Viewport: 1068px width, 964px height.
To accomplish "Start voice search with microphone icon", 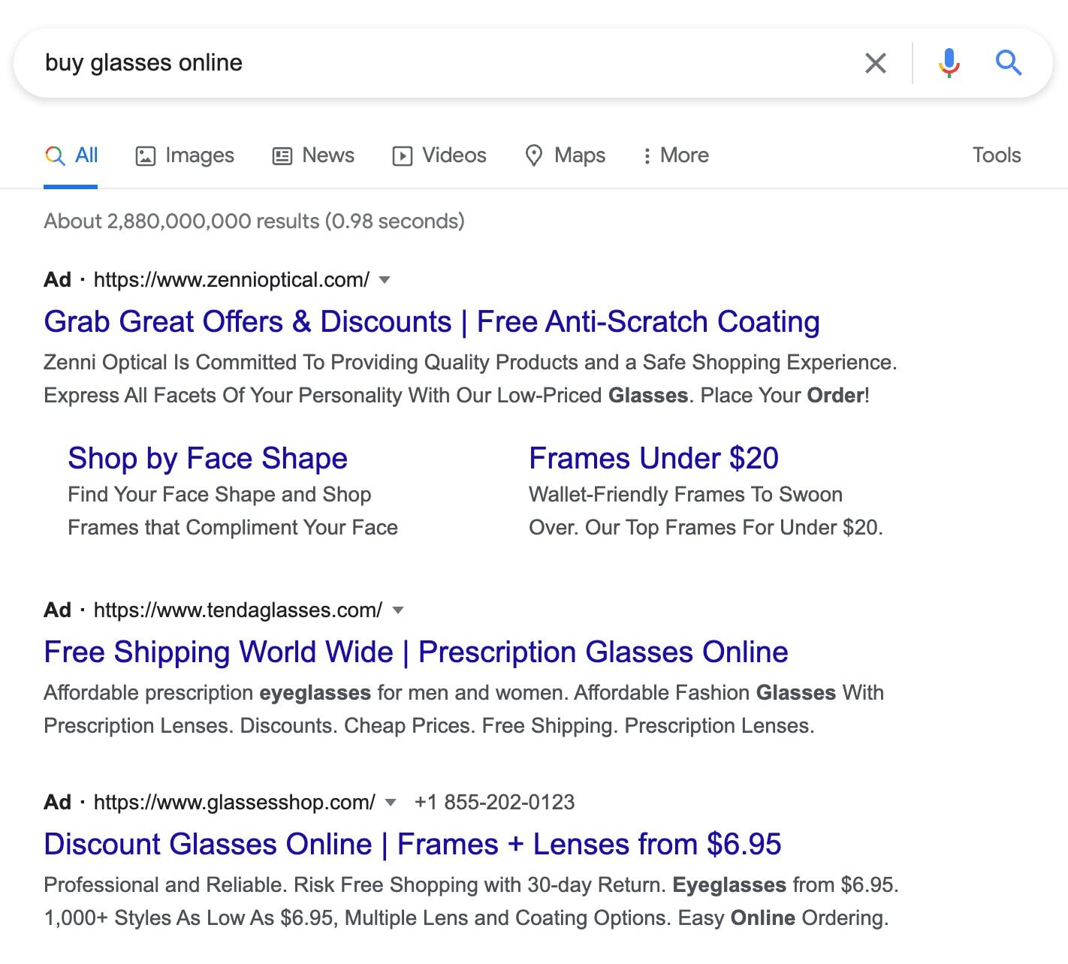I will tap(949, 63).
